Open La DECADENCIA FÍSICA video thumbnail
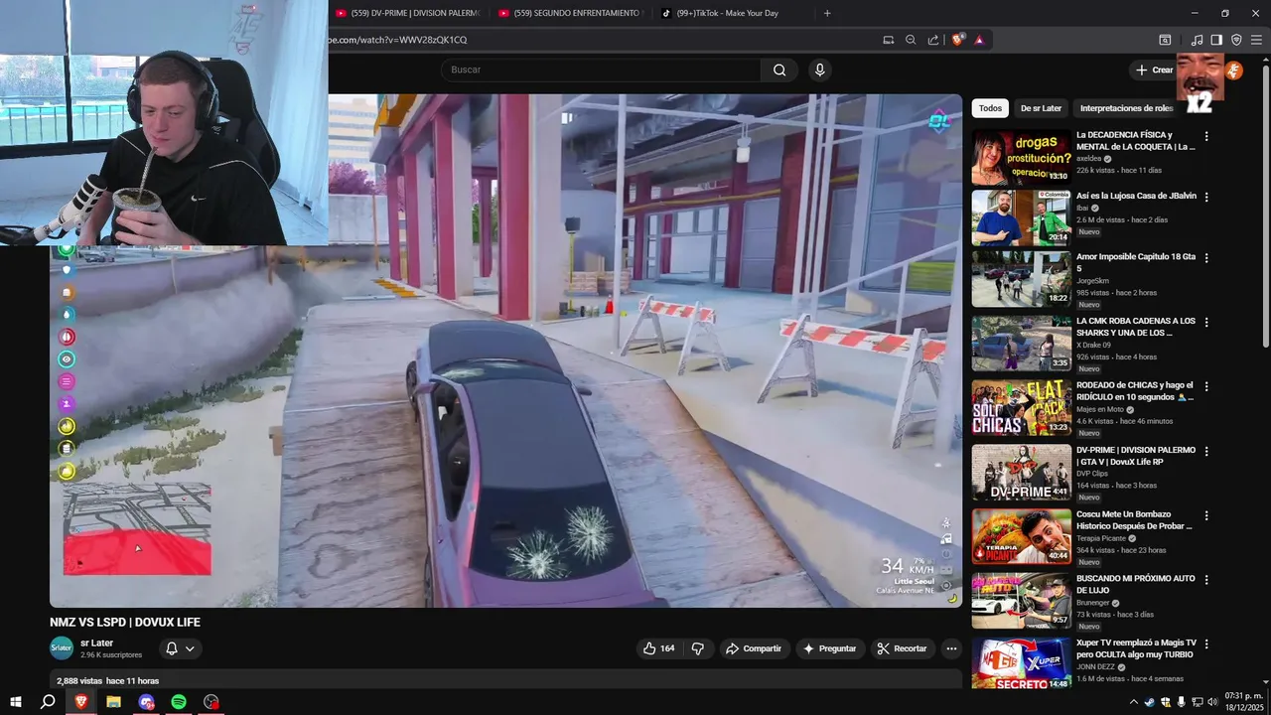The width and height of the screenshot is (1271, 715). [x=1021, y=156]
